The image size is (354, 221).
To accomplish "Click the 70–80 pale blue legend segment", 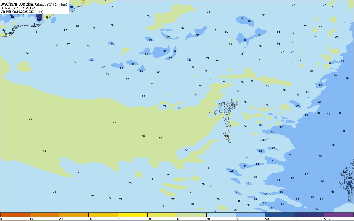I will click(x=221, y=215).
